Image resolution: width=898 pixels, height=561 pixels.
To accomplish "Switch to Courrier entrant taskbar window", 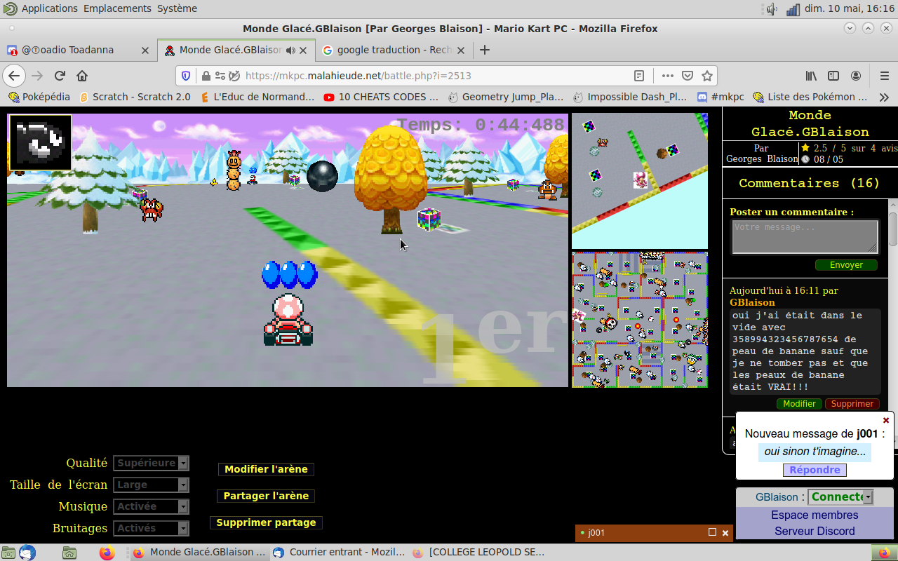I will tap(337, 553).
